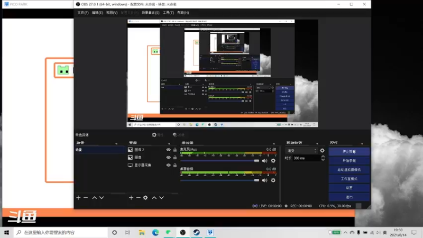Add a new scene with plus icon
423x238 pixels.
click(x=78, y=198)
